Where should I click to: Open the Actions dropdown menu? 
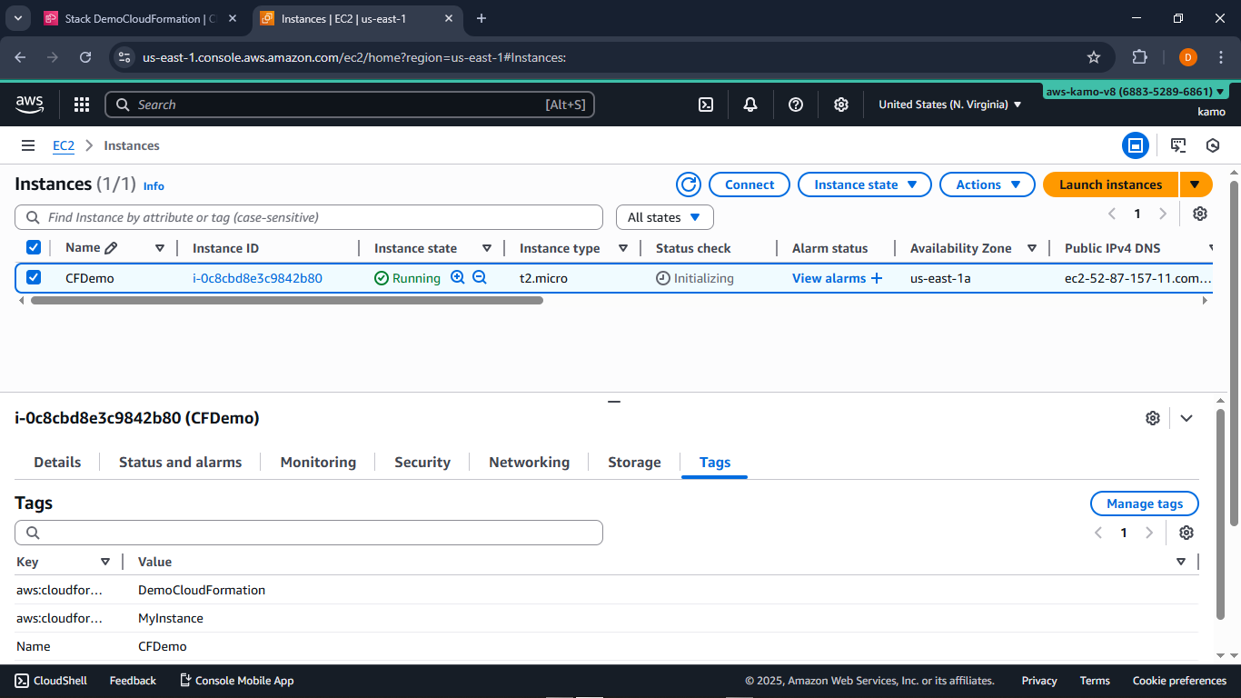987,184
